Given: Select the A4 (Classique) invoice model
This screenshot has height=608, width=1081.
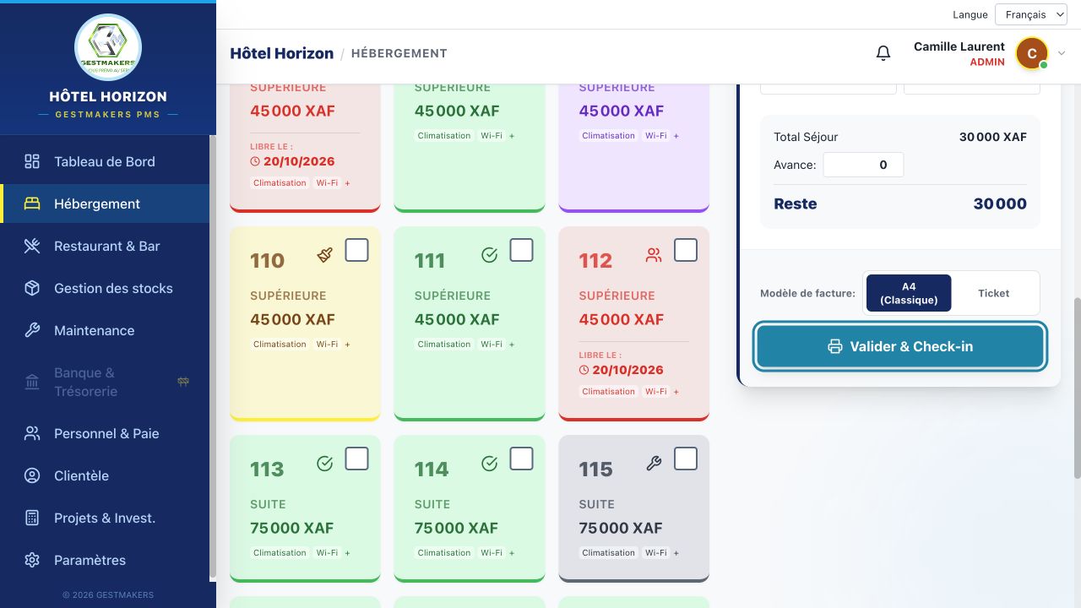Looking at the screenshot, I should [909, 293].
